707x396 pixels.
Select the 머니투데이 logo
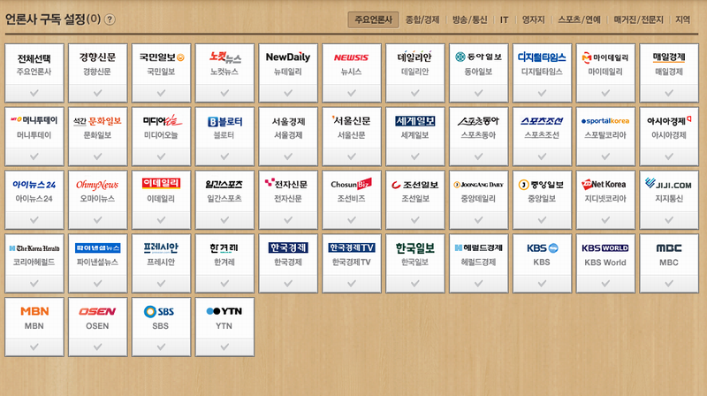pos(34,120)
